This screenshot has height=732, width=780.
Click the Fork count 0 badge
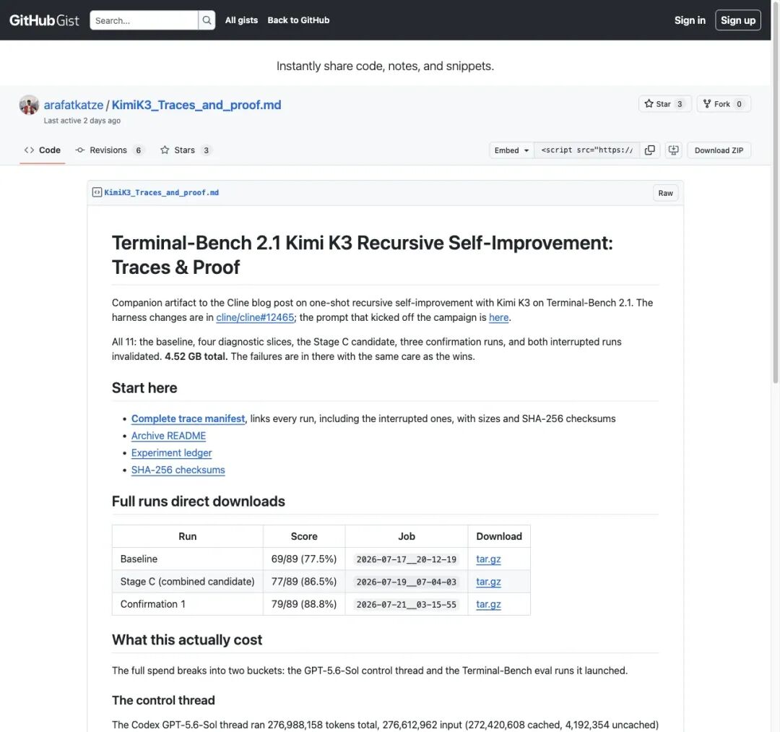point(740,104)
